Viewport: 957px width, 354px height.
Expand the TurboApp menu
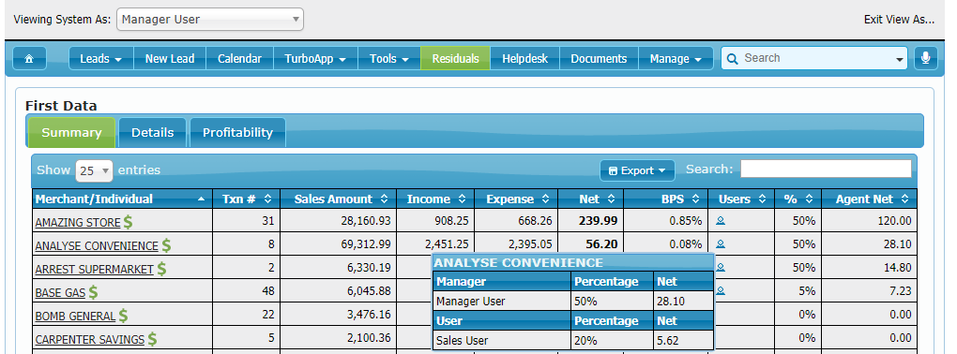coord(315,58)
